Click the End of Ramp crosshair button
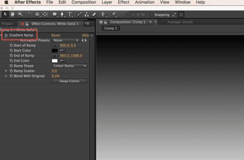 (55, 56)
